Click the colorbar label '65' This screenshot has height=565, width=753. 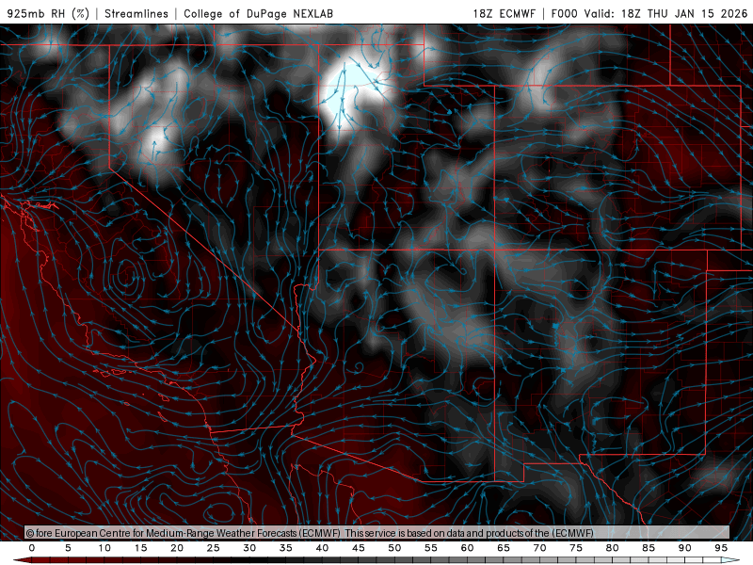point(504,548)
